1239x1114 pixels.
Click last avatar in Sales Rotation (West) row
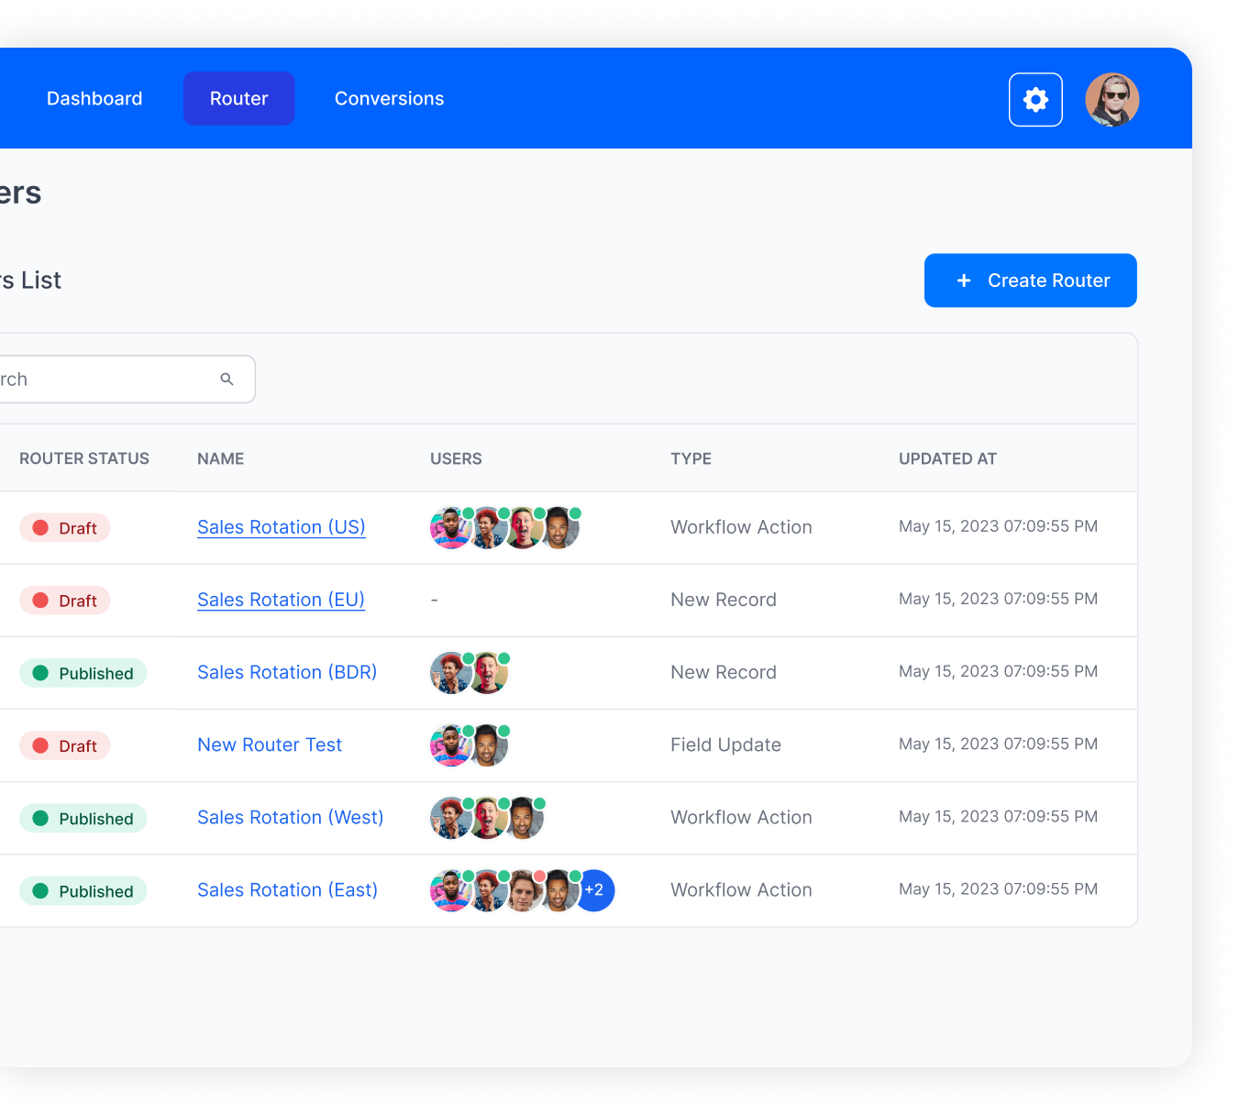click(x=524, y=818)
